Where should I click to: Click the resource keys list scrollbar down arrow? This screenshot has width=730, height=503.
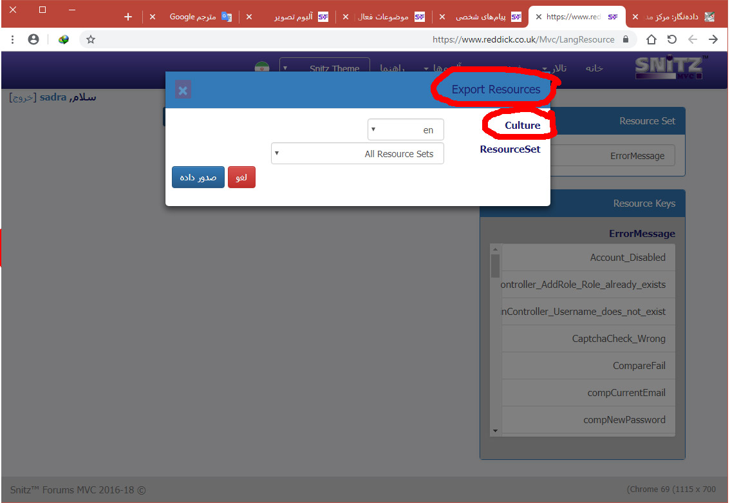click(x=495, y=430)
